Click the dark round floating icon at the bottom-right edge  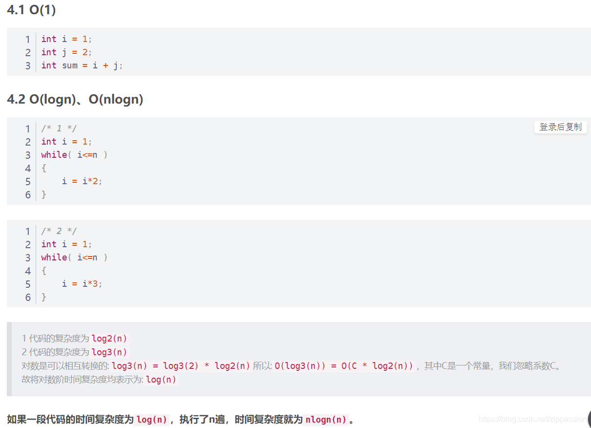tap(589, 419)
